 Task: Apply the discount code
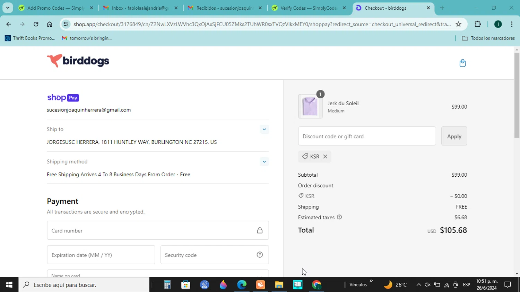[x=454, y=136]
